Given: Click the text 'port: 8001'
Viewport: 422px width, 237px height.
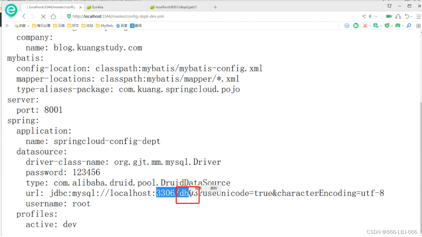Looking at the screenshot, I should [x=40, y=110].
